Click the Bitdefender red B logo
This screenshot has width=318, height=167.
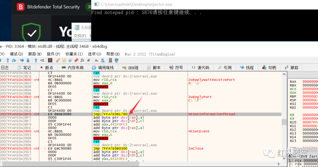[21, 7]
